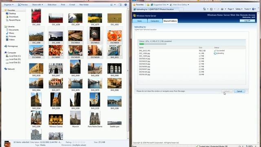
Task: Click Preview in Explorer toolbar
Action: (23, 4)
